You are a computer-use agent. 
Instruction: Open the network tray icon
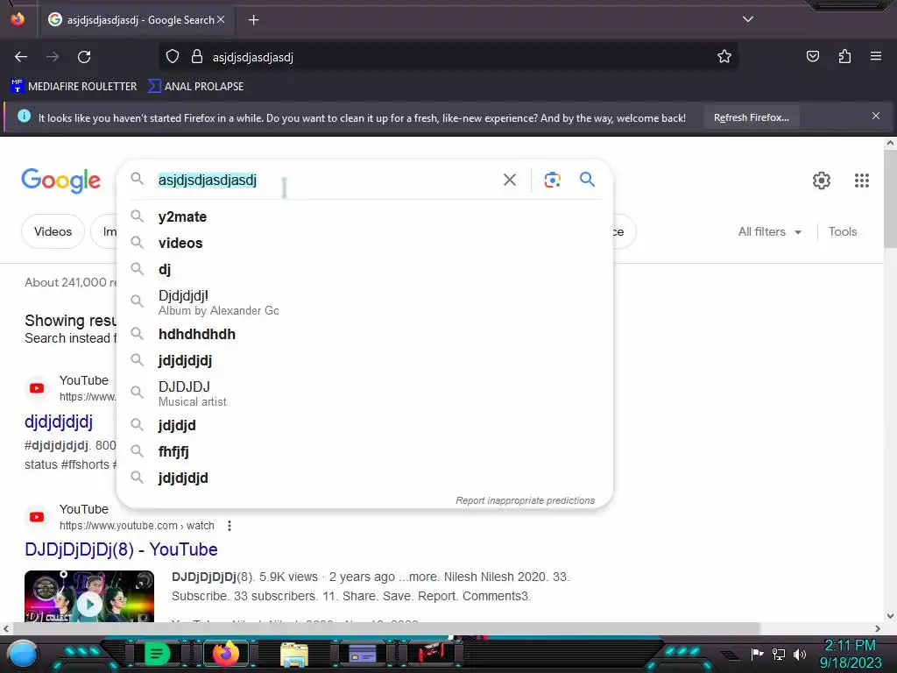(778, 654)
